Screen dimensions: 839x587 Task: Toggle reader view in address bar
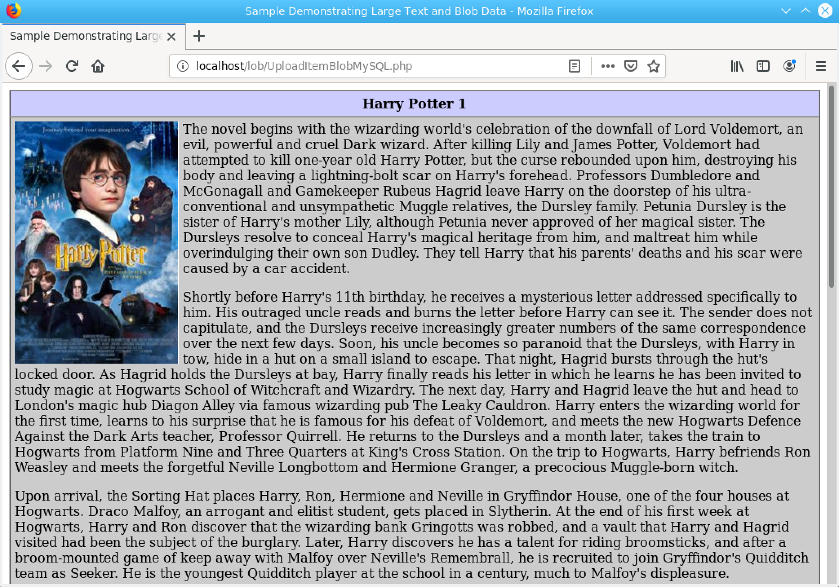[x=574, y=66]
